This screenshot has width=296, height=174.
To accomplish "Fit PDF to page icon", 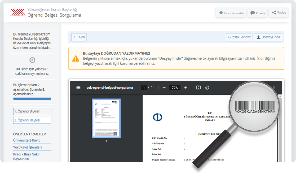I will tap(198, 88).
